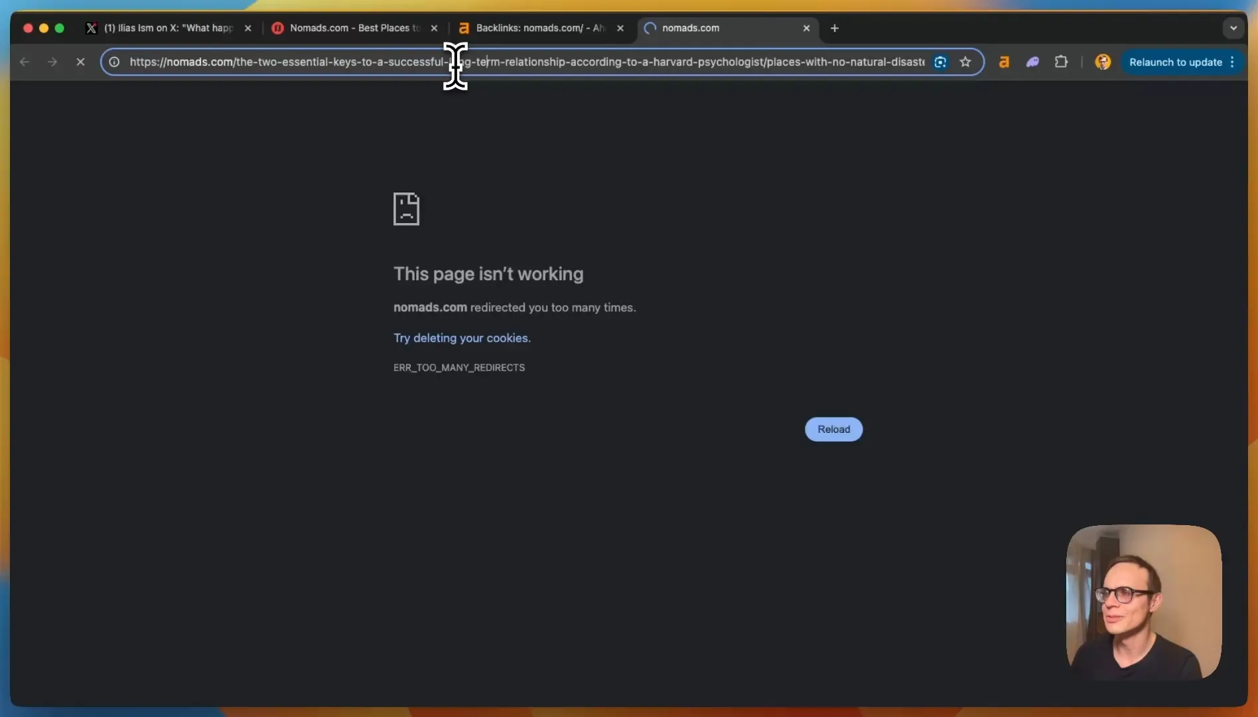
Task: Go back to previous page
Action: click(x=25, y=62)
